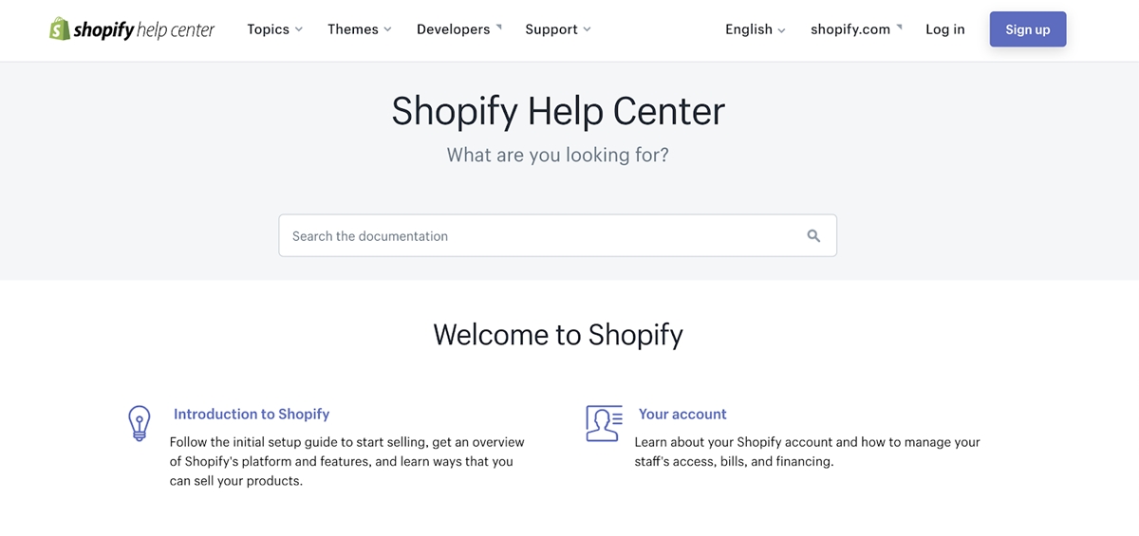Image resolution: width=1139 pixels, height=536 pixels.
Task: Expand the Themes chevron dropdown
Action: click(387, 29)
